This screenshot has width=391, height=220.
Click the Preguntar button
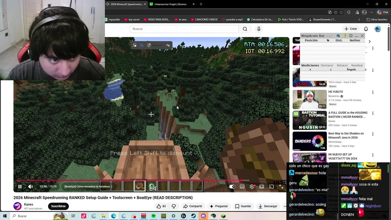(x=219, y=206)
